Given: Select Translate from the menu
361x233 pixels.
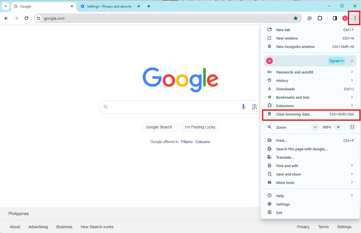Looking at the screenshot, I should (x=310, y=157).
